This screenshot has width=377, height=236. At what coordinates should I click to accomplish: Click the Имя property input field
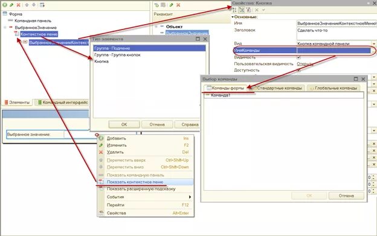point(337,24)
